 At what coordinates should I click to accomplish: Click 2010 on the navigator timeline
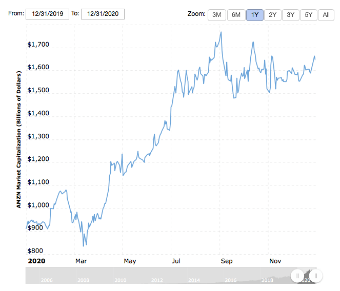pos(120,280)
